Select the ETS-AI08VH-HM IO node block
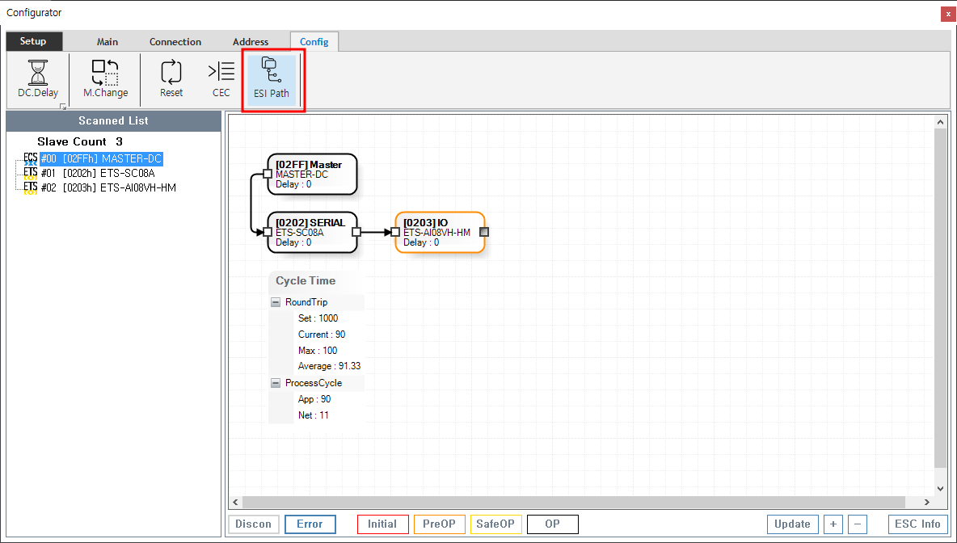The height and width of the screenshot is (543, 957). pos(440,233)
